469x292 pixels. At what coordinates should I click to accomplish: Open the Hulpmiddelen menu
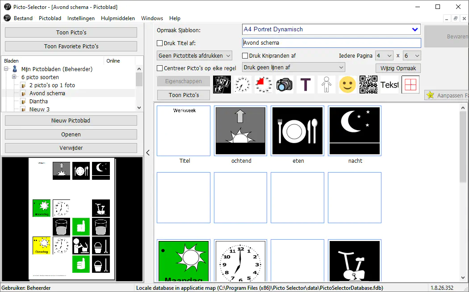118,18
